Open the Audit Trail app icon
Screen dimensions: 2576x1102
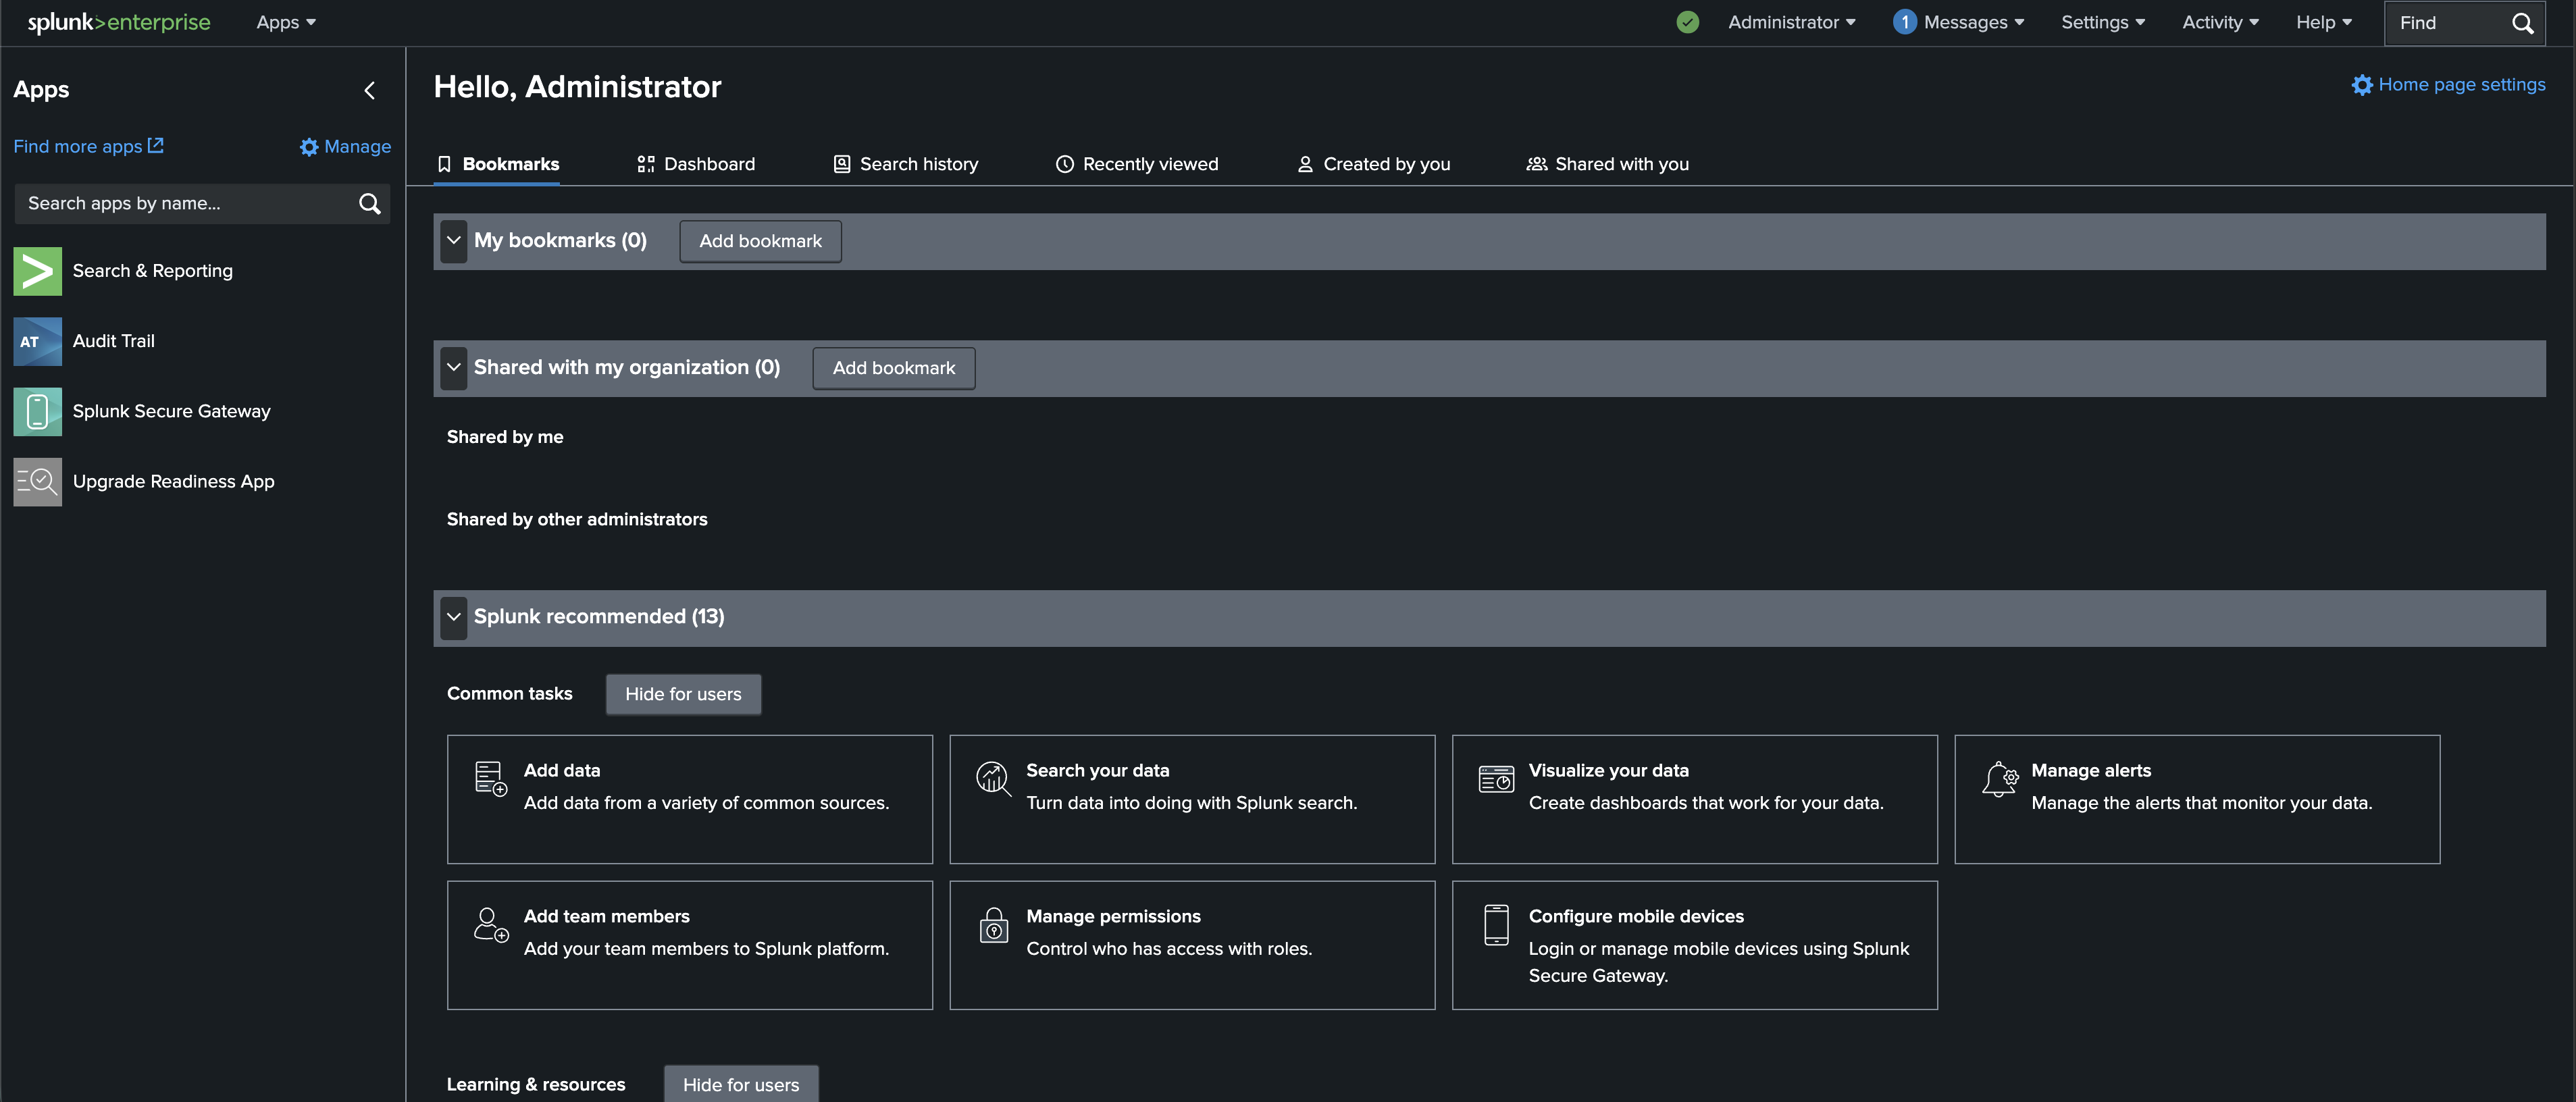point(37,341)
